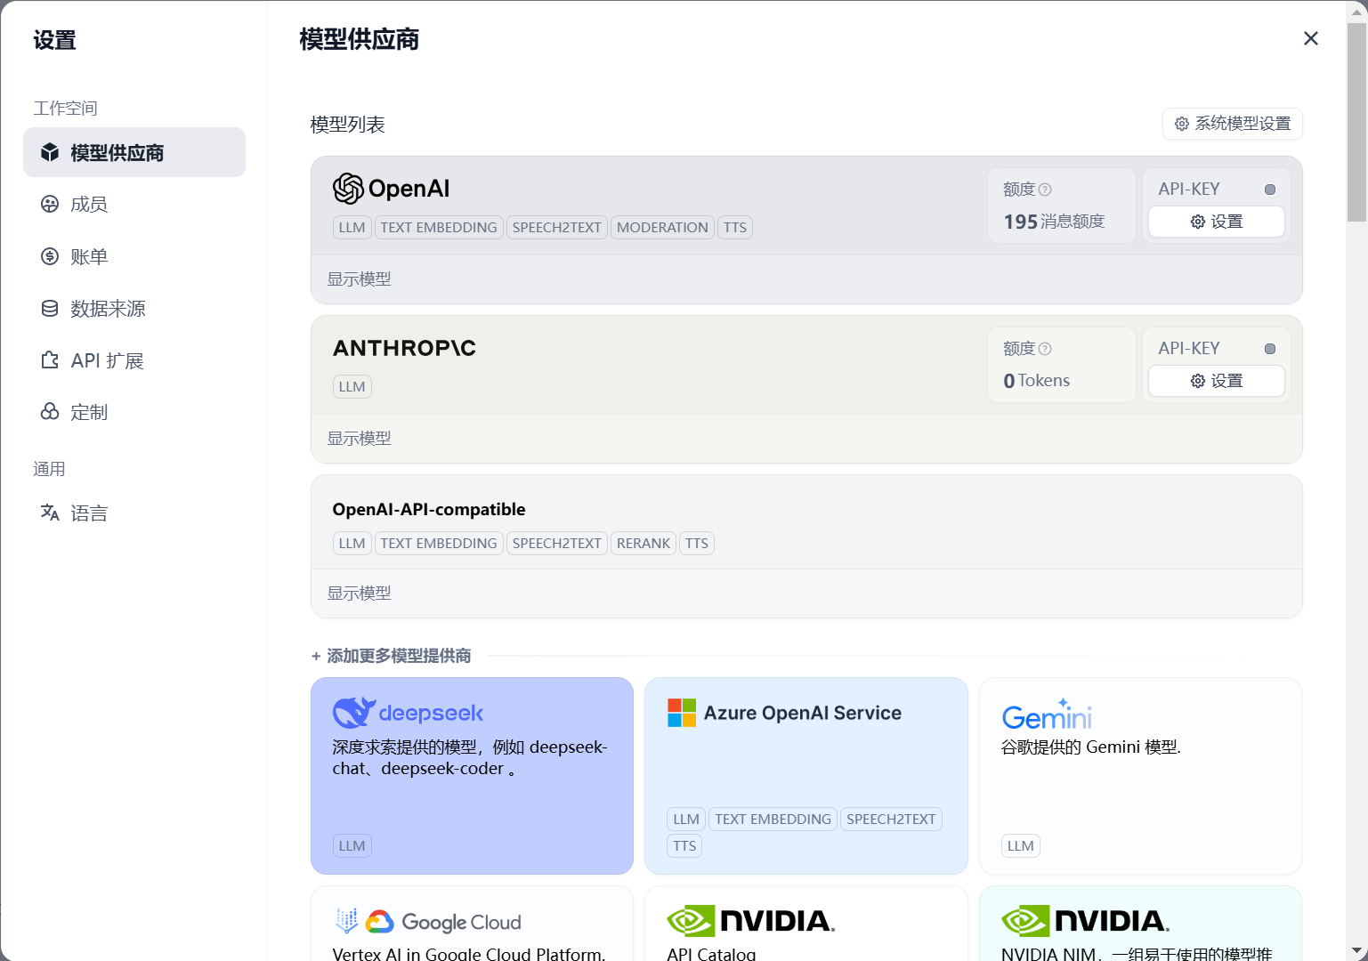The image size is (1368, 961).
Task: Click the 0 Tokens quota value
Action: 1037,381
